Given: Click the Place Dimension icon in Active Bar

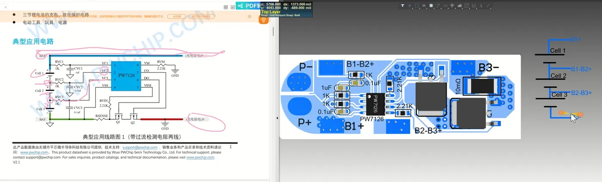Looking at the screenshot, I should coord(467,6).
